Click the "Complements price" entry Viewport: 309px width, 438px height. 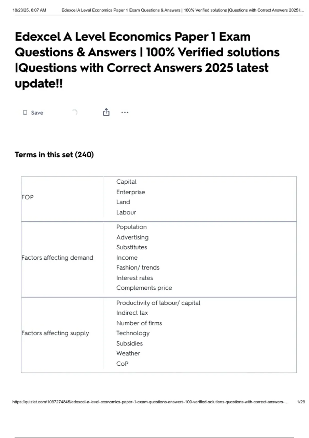144,288
